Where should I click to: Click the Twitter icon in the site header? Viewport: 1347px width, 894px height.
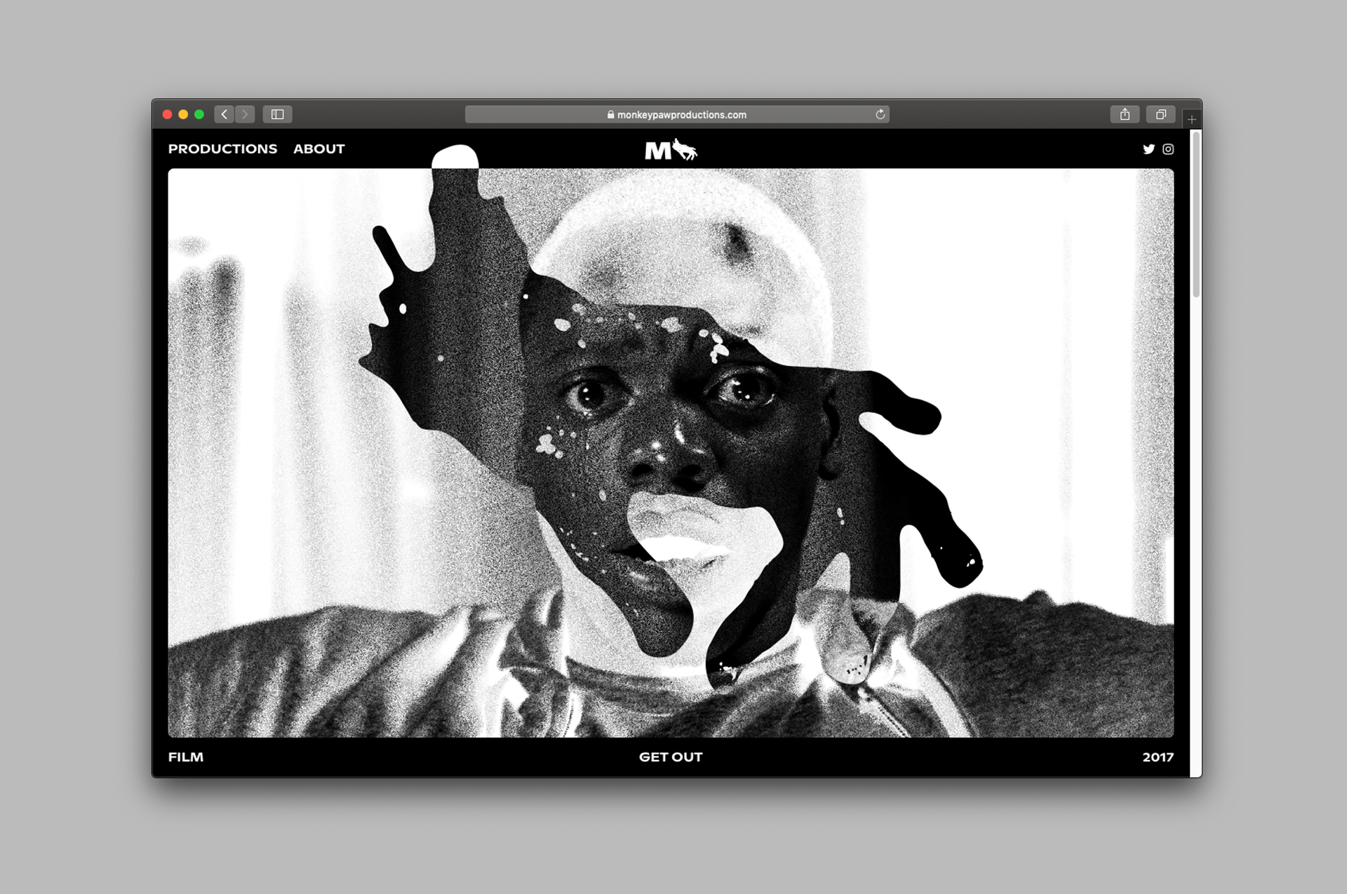1148,149
